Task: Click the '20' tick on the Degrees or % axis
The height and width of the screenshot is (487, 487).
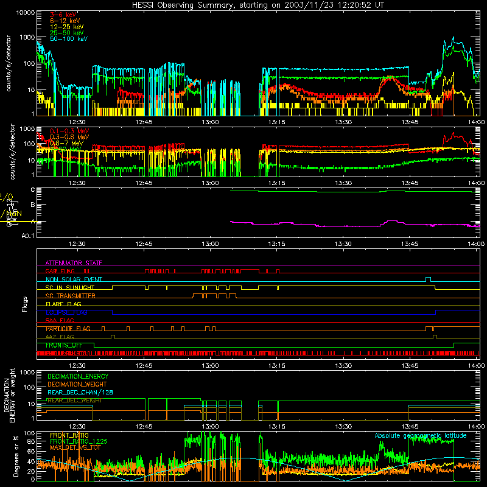Action: coord(31,471)
